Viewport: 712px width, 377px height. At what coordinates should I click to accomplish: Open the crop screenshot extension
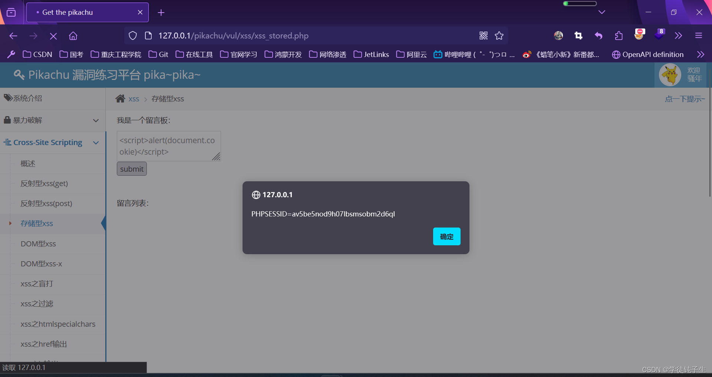[x=578, y=36]
